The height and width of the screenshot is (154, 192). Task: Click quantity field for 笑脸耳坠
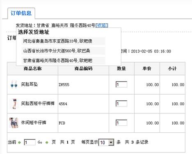[121, 84]
